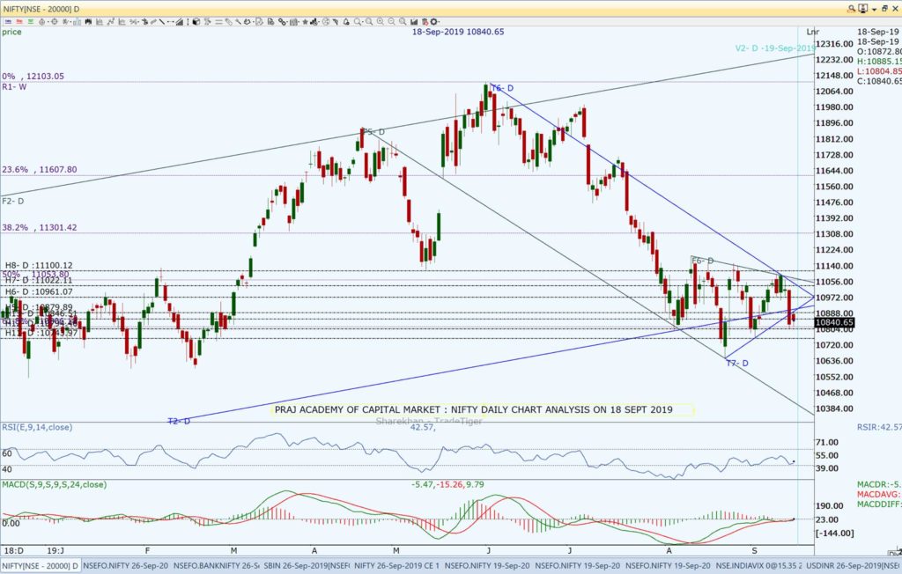
Task: Open the settings gear icon
Action: click(433, 22)
